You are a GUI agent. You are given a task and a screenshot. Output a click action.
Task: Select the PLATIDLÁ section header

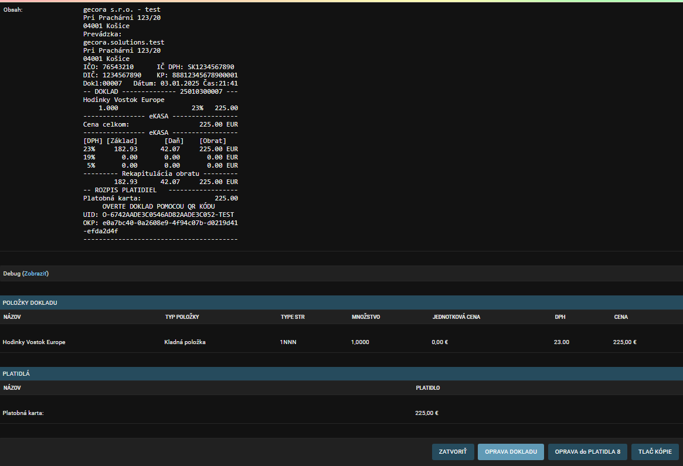341,373
